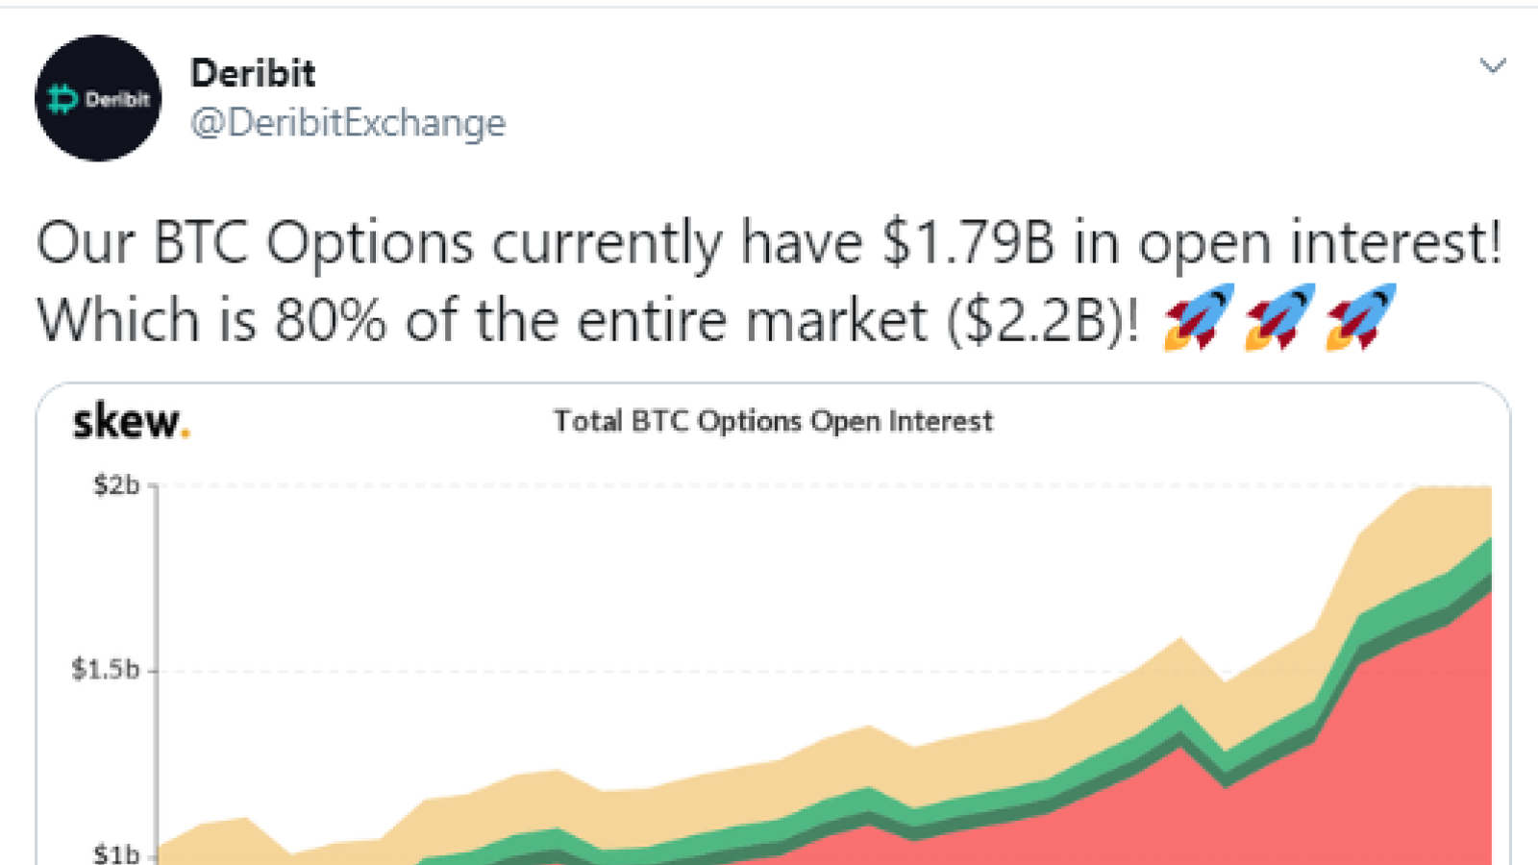Click the $2b axis label

click(116, 485)
